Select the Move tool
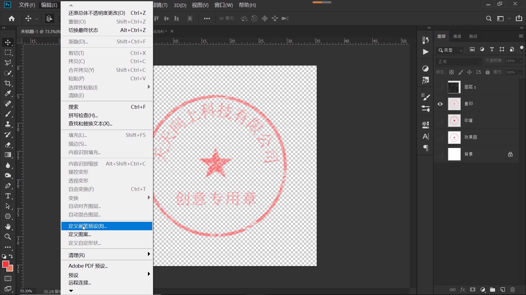The image size is (526, 295). click(x=8, y=42)
